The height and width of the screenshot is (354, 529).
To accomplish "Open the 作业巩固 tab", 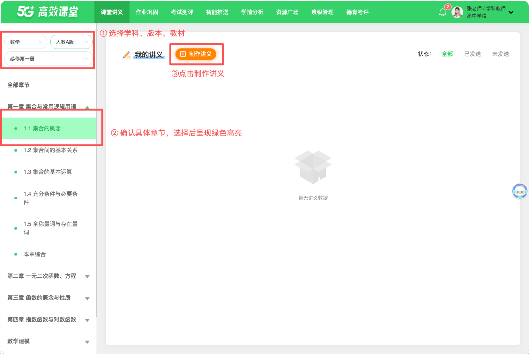I will click(x=147, y=12).
